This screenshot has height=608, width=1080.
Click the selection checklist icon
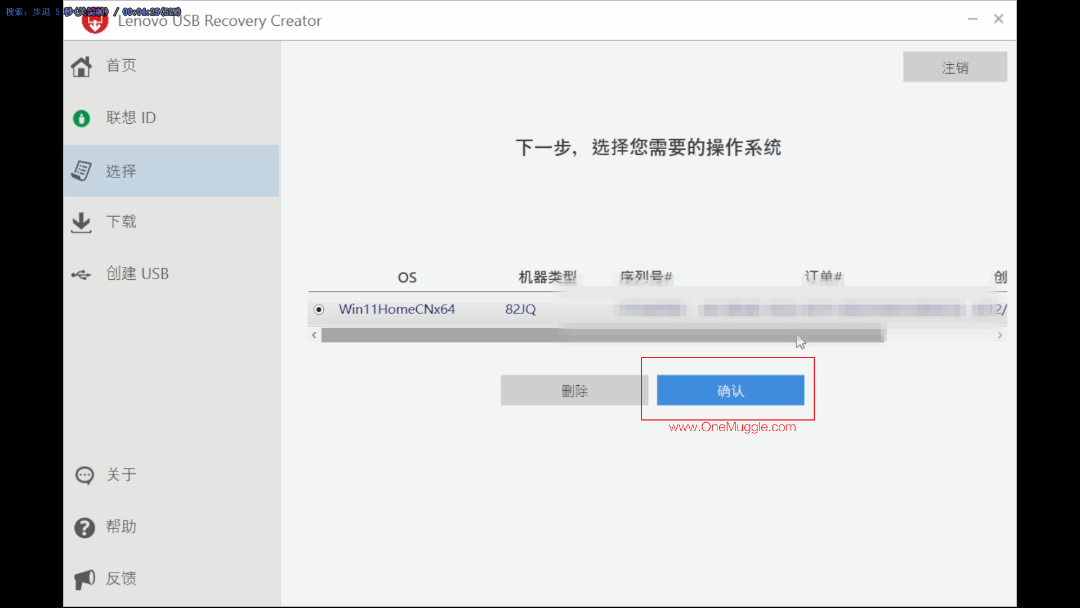click(82, 171)
